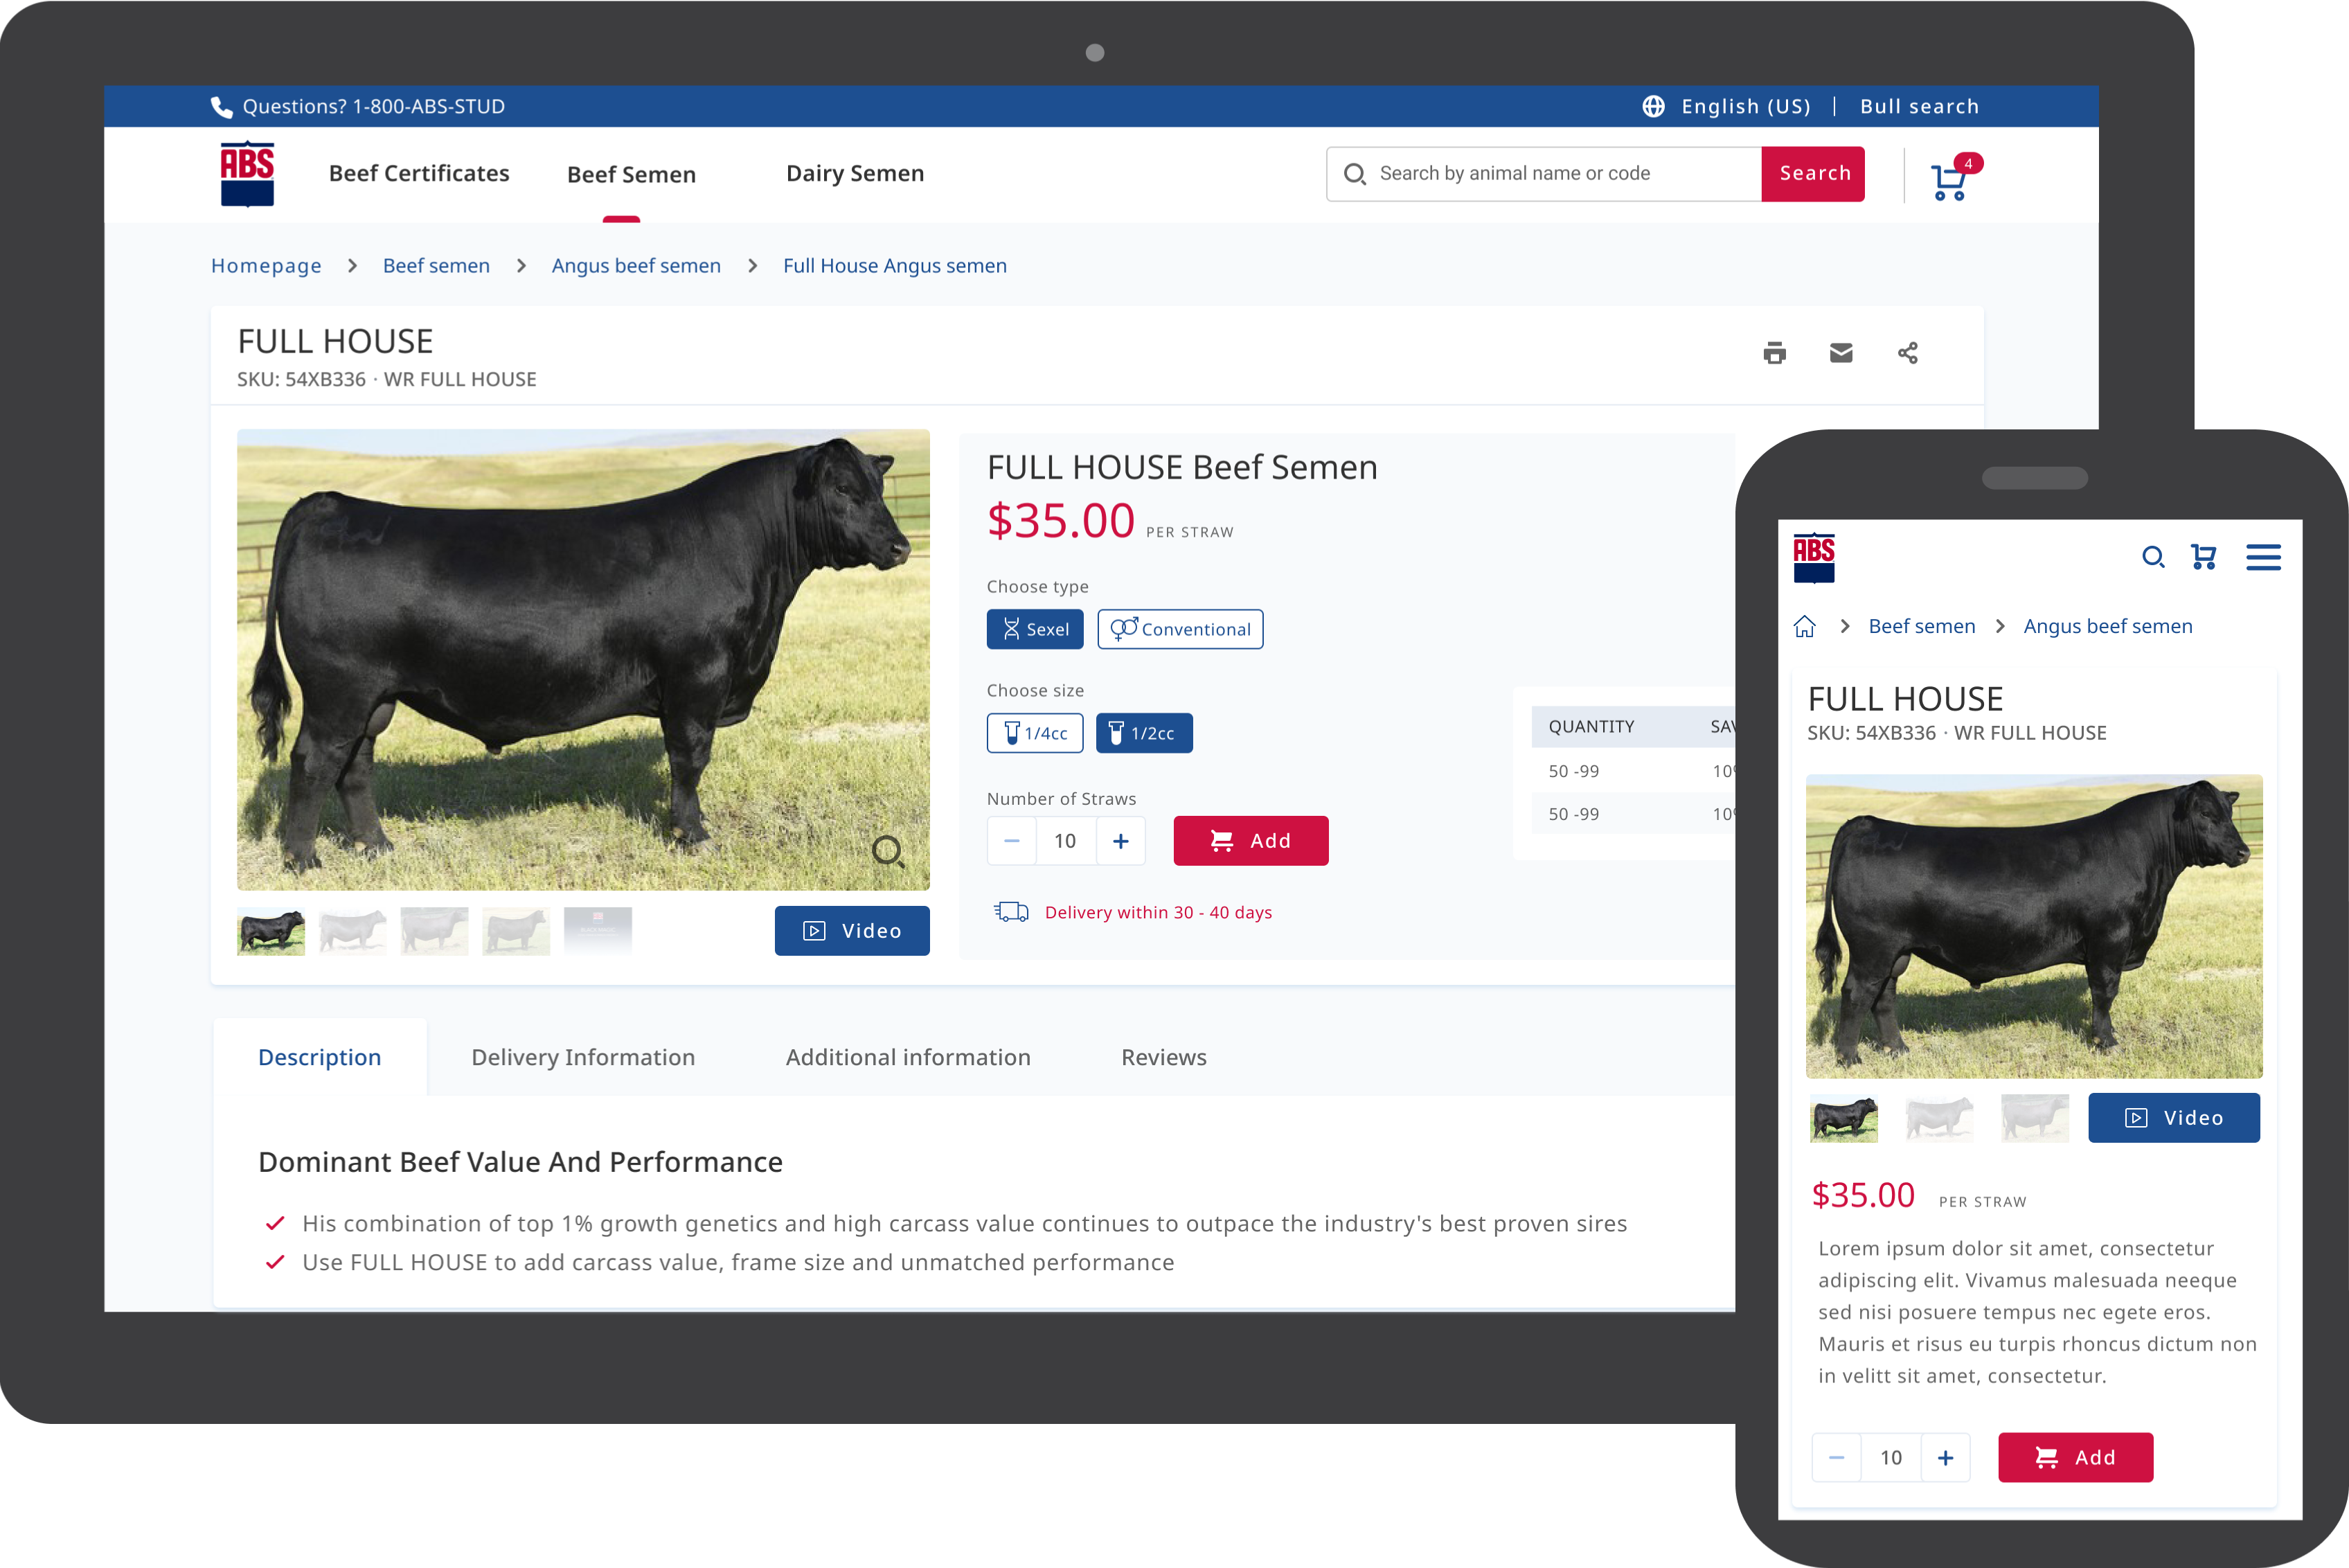Open the mobile hamburger menu icon

click(2263, 557)
